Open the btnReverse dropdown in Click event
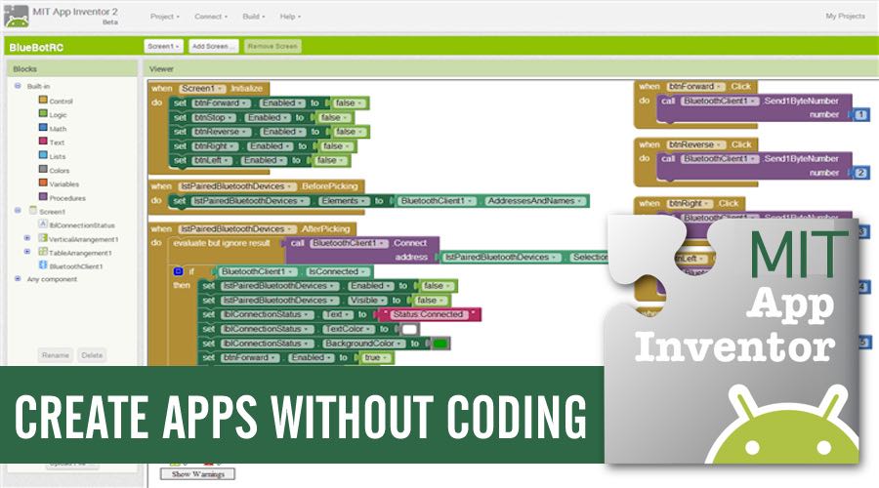The width and height of the screenshot is (879, 488). click(x=695, y=144)
